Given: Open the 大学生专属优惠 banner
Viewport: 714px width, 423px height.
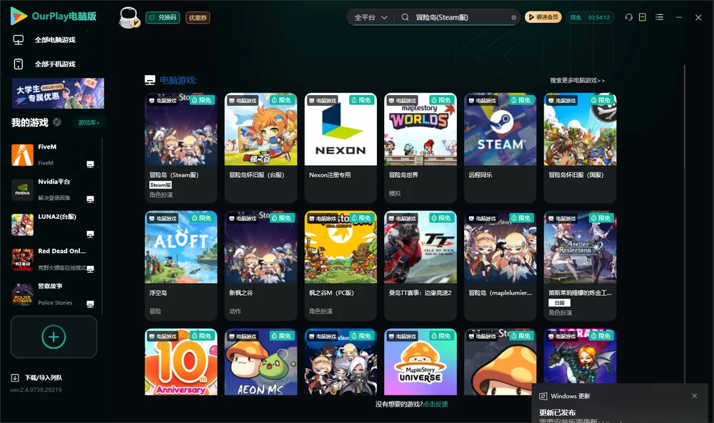Looking at the screenshot, I should click(x=58, y=94).
